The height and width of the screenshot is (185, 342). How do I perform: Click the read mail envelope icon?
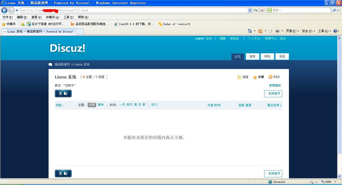point(270,31)
